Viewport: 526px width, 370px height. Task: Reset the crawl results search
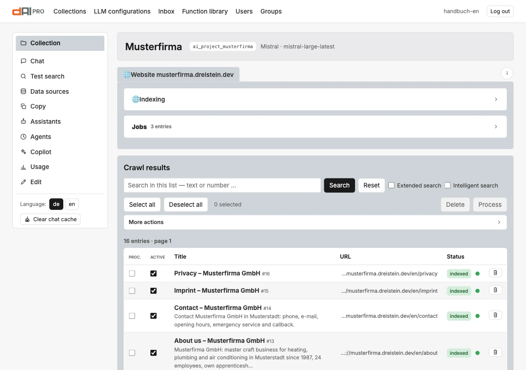click(x=371, y=185)
